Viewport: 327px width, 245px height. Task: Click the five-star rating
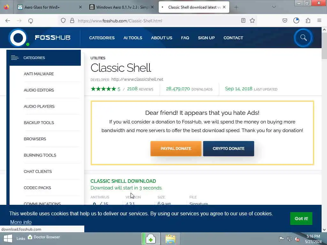point(103,89)
